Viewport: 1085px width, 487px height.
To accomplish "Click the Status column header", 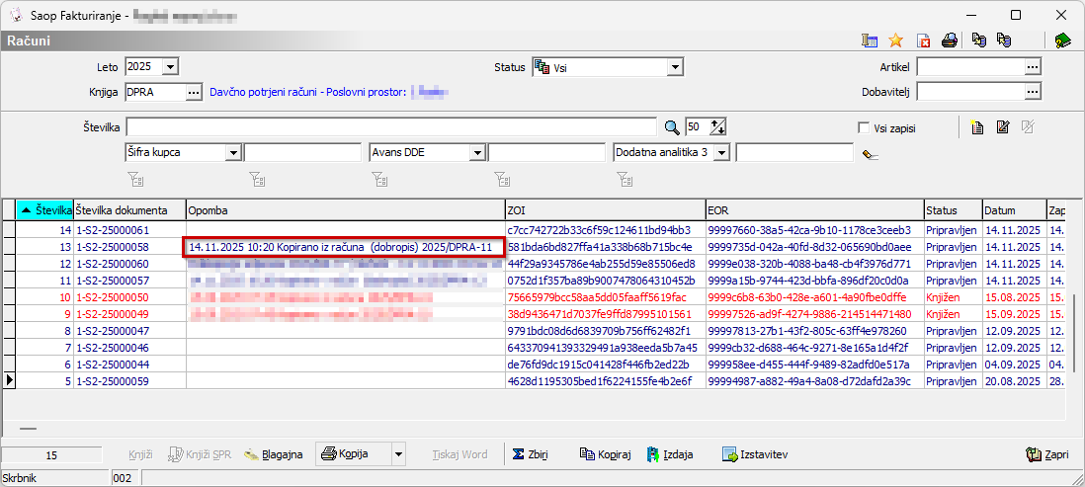I will coord(953,210).
